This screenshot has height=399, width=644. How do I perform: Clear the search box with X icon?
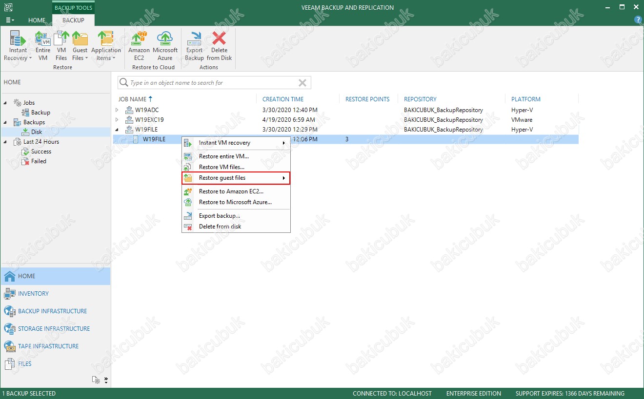point(302,83)
